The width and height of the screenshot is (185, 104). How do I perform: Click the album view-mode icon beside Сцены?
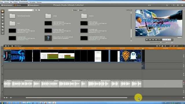(85, 10)
